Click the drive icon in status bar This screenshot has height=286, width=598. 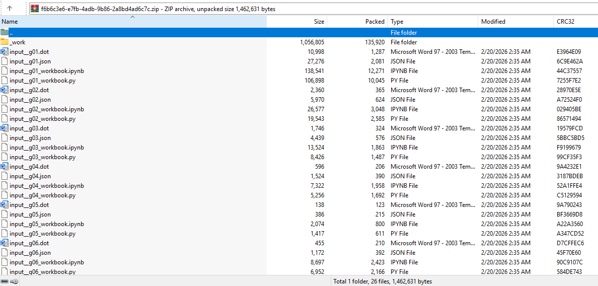pyautogui.click(x=5, y=281)
